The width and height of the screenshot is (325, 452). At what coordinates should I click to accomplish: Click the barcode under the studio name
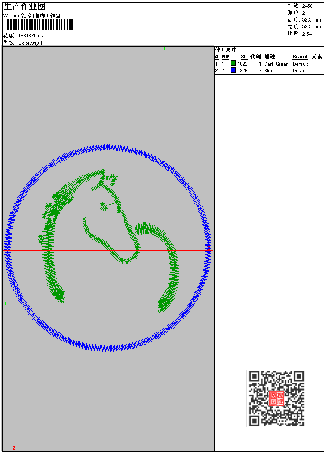39,25
